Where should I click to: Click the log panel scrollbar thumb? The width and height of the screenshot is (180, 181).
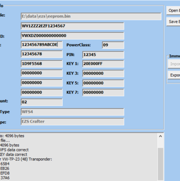[x=161, y=164]
